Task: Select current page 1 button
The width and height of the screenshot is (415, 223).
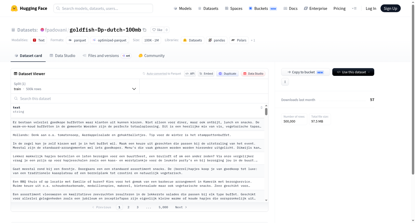Action: tap(119, 207)
